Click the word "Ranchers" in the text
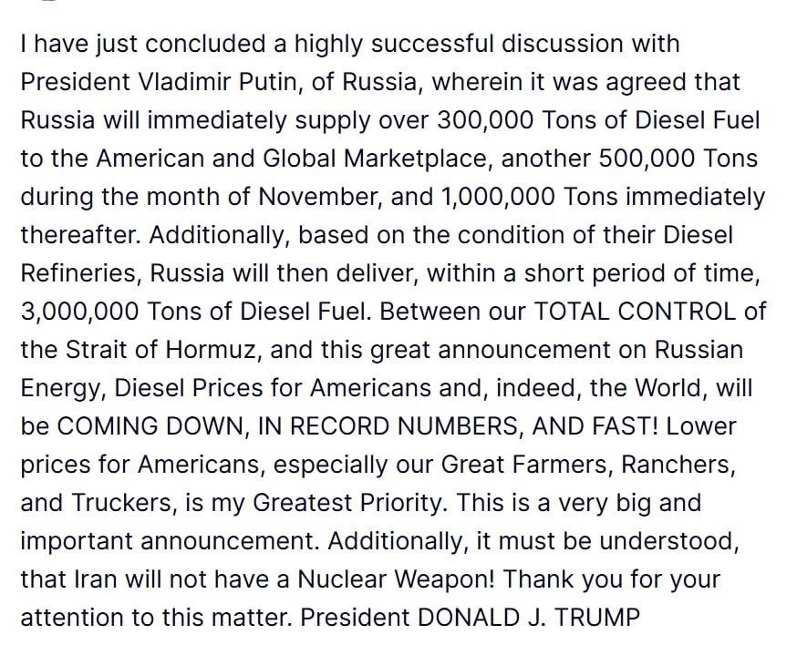 (x=675, y=465)
